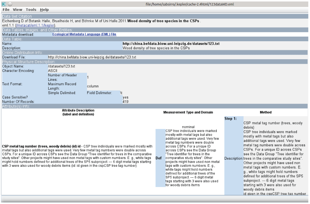Screen dimensions: 310x204
Task: Click the bold title Wood density of tree species in the CSPs
Action: point(163,21)
